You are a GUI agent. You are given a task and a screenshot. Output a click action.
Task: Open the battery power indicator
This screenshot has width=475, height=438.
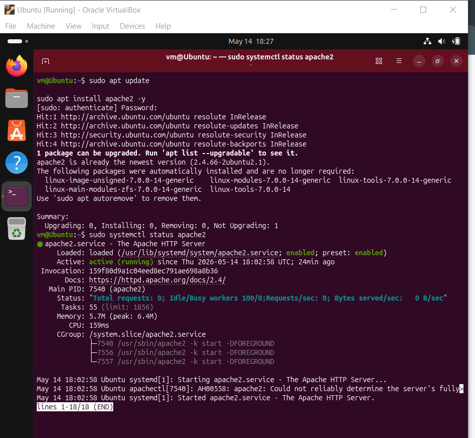(456, 41)
